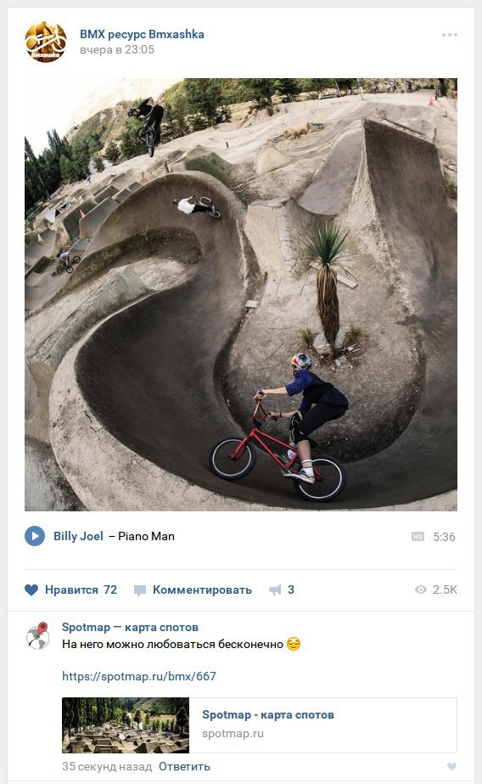The image size is (482, 784).
Task: Click the Комментировать button
Action: click(x=202, y=590)
